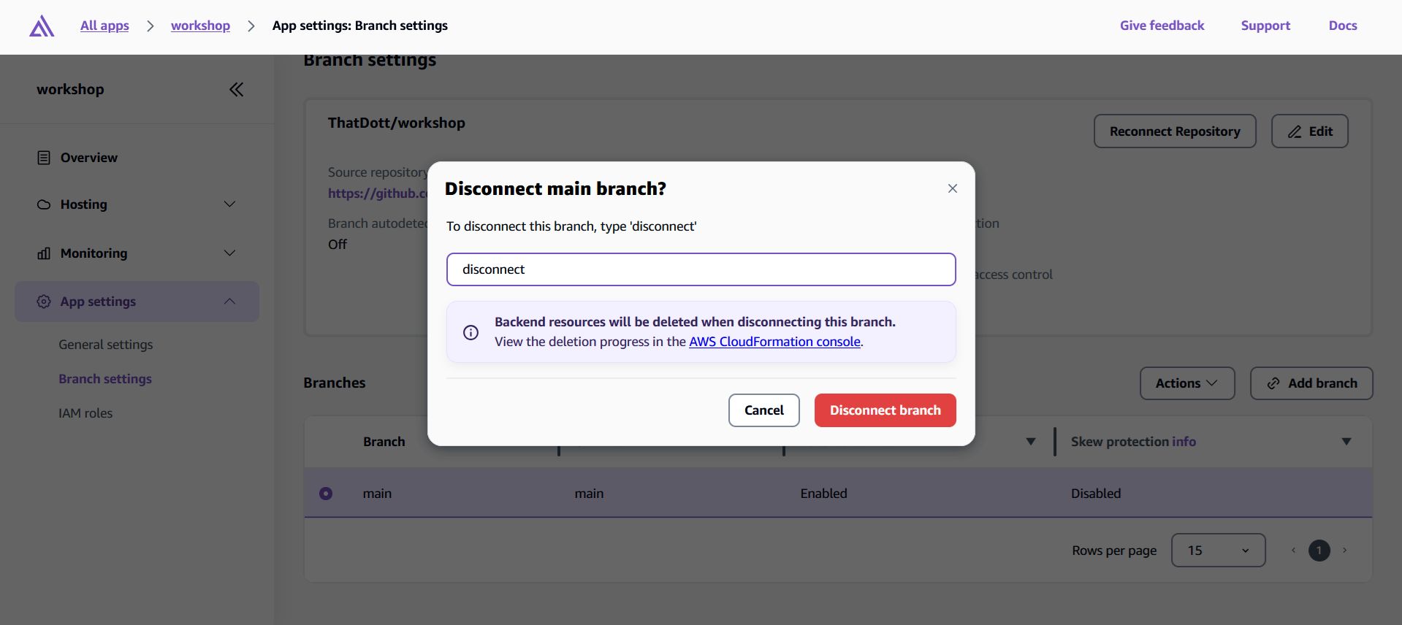
Task: Click the Skew protection info link
Action: [x=1184, y=442]
